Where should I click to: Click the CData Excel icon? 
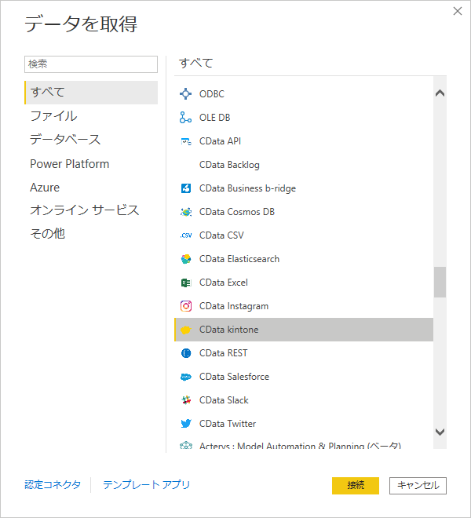pyautogui.click(x=186, y=283)
